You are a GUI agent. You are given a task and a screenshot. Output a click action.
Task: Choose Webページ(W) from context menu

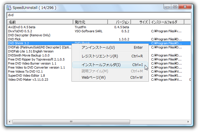[x=110, y=78]
